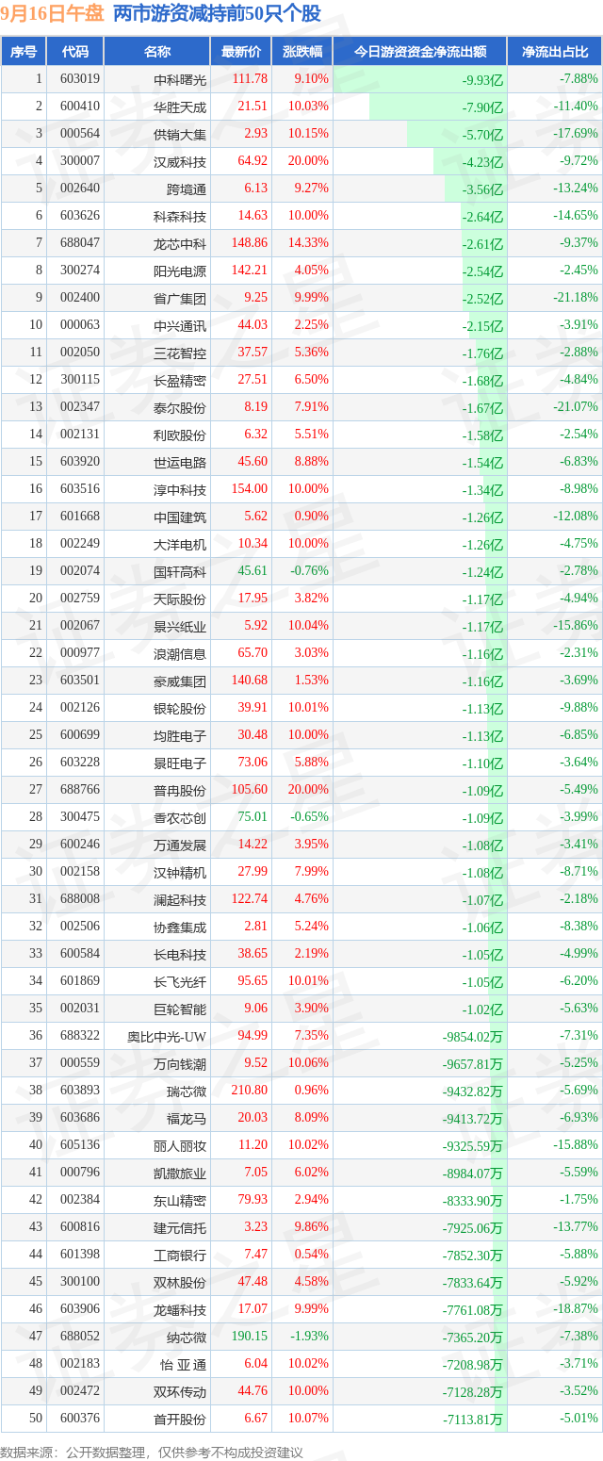
Task: Click stock code 000796
Action: 80,1173
